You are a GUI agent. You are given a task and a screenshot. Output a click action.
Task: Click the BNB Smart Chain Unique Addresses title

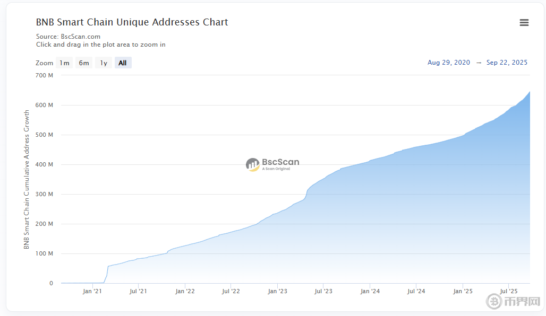(x=132, y=22)
